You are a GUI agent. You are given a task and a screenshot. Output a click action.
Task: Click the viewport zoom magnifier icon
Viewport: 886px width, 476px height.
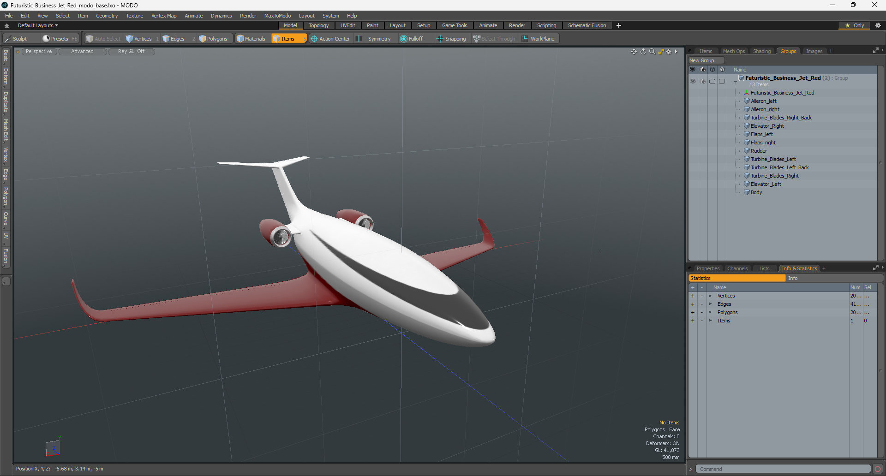(652, 52)
